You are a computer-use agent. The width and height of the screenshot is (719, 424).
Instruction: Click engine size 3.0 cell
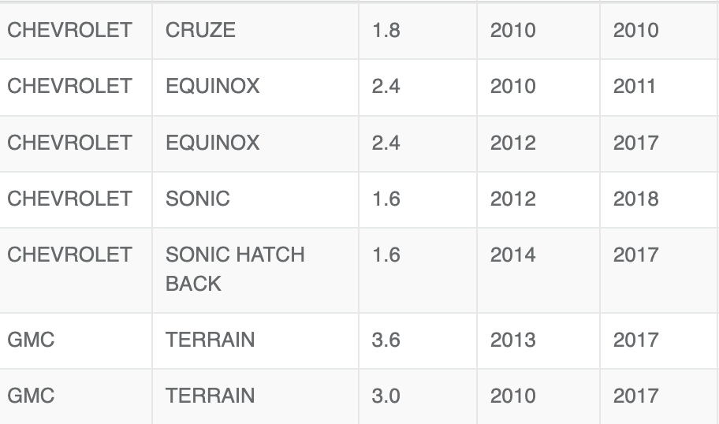coord(418,396)
